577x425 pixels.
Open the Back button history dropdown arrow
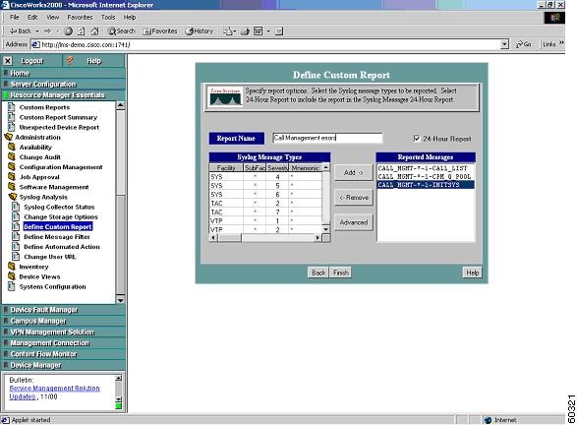[x=37, y=31]
